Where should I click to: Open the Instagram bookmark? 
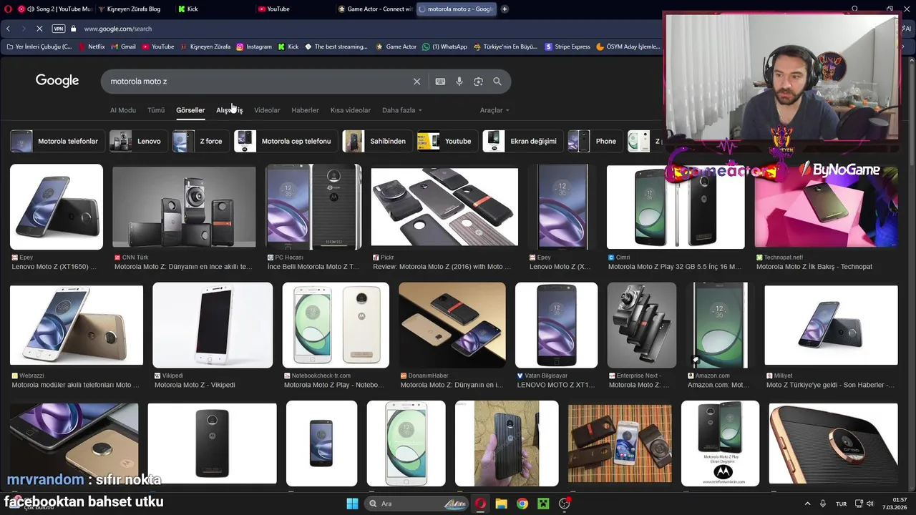(253, 46)
